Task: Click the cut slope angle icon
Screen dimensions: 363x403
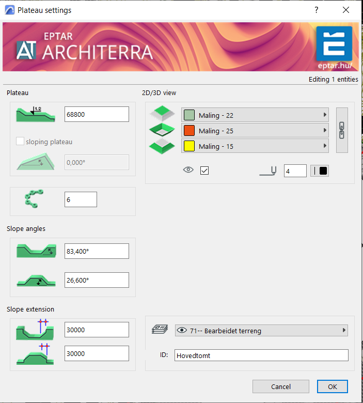Action: (35, 251)
